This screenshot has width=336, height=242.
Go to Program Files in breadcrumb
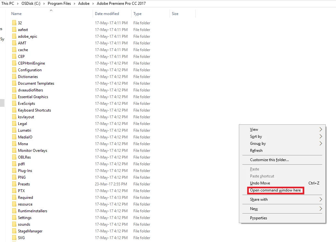point(59,4)
